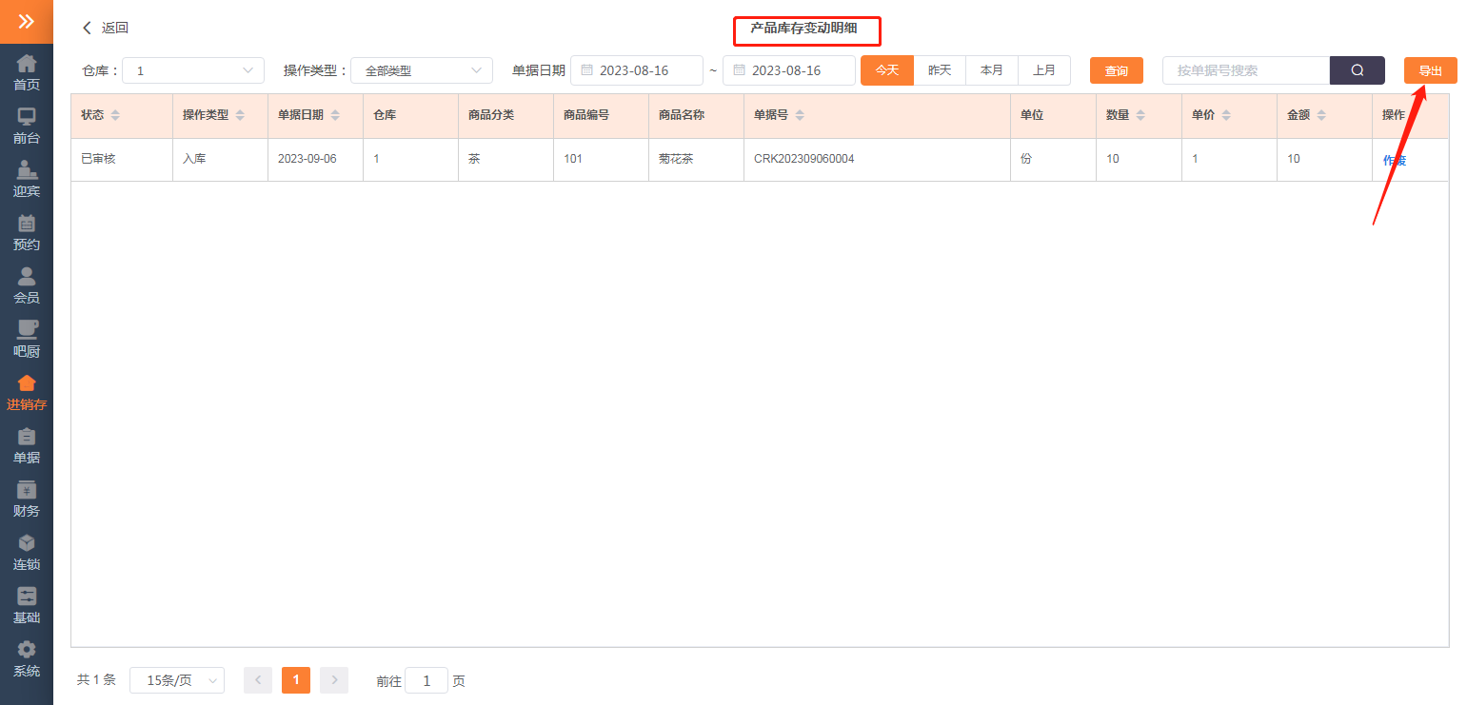Select the 本月 date range tab
Screen dimensions: 1467x705
click(x=992, y=70)
